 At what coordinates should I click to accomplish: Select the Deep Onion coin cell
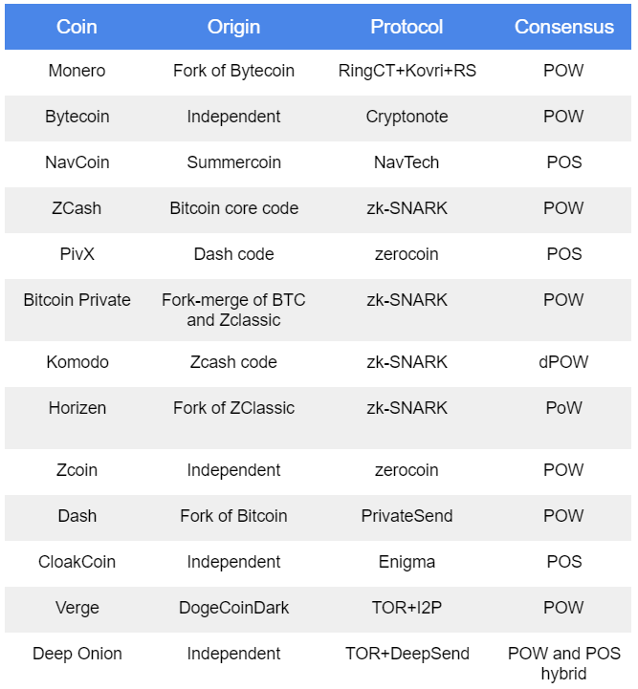[x=77, y=654]
